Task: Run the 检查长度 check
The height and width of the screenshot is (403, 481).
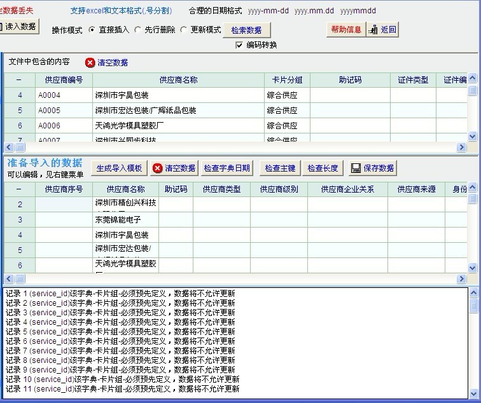Action: (323, 168)
